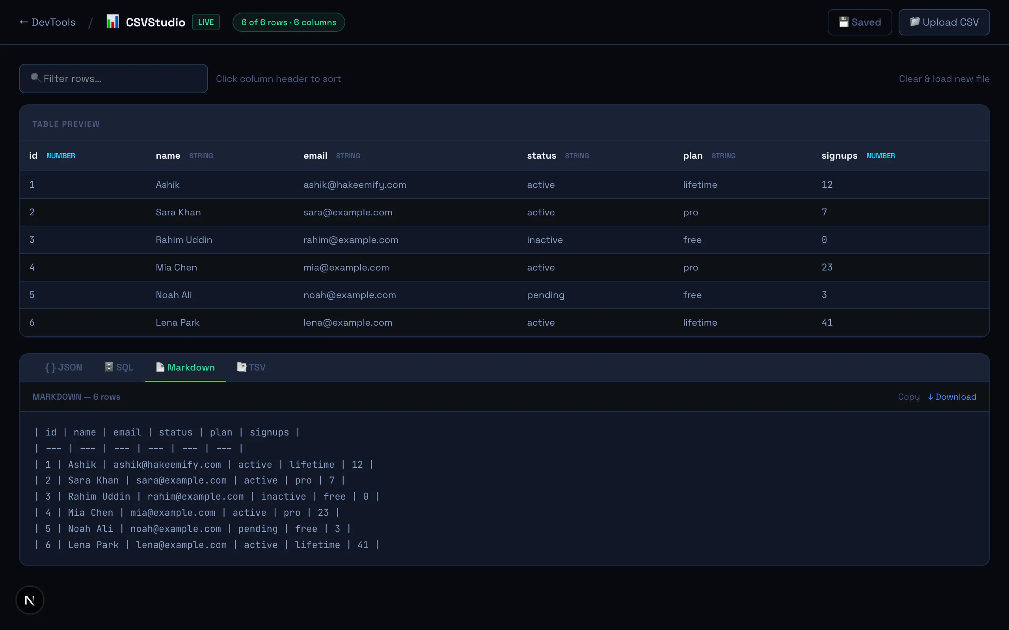Copy the Markdown output

click(x=908, y=397)
